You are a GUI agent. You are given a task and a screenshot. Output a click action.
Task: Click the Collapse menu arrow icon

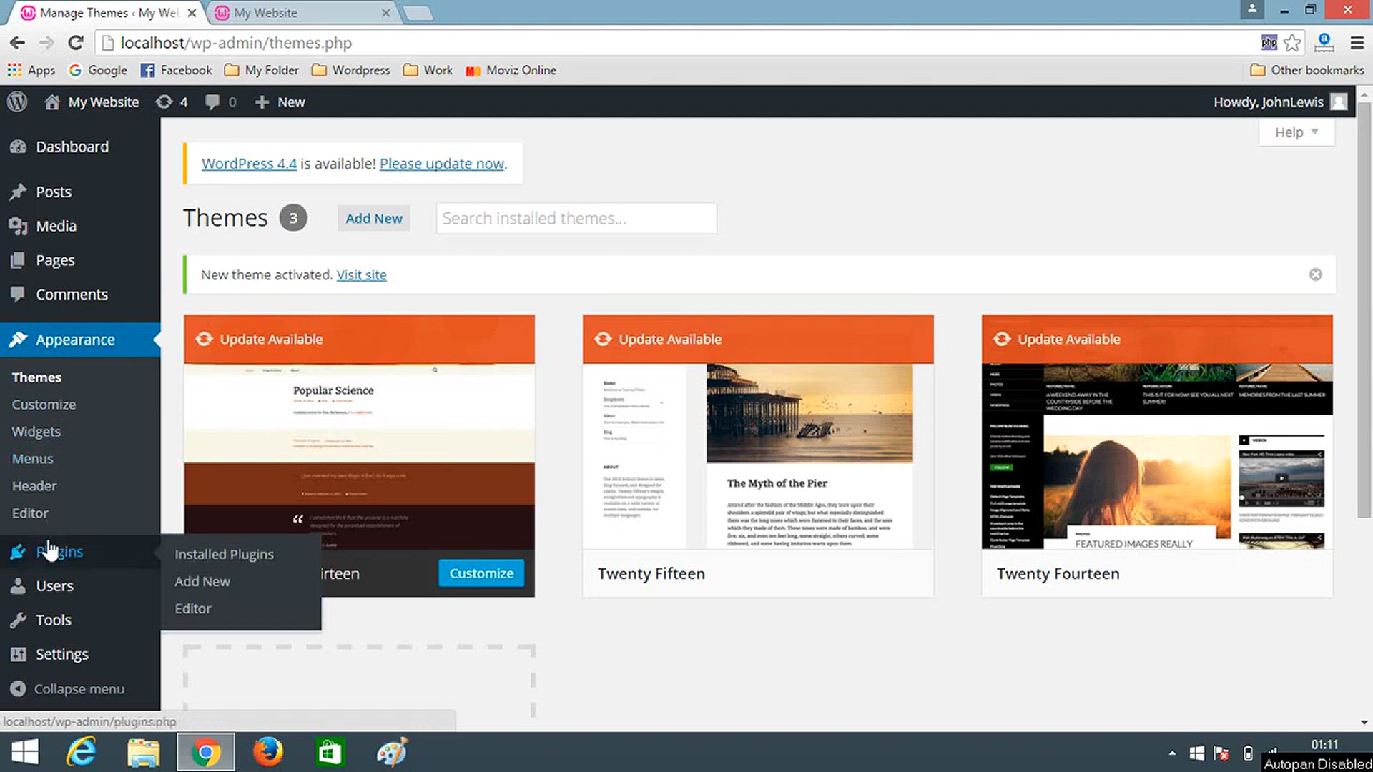tap(19, 688)
